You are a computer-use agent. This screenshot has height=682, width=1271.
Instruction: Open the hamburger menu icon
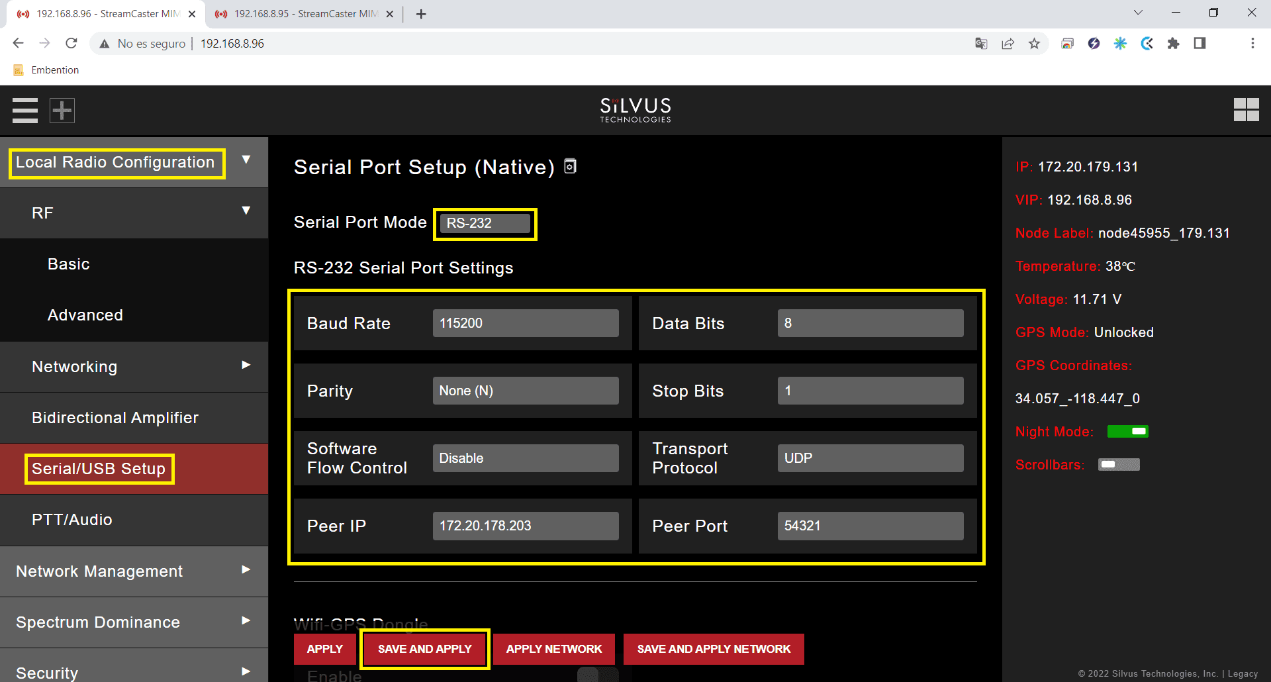point(25,111)
